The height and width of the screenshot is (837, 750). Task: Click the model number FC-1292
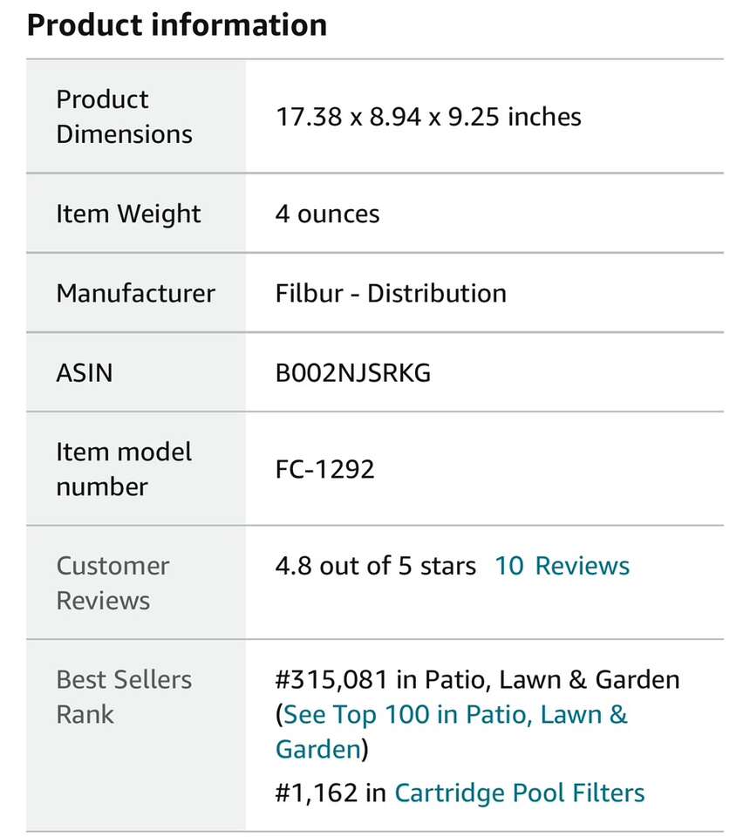324,470
